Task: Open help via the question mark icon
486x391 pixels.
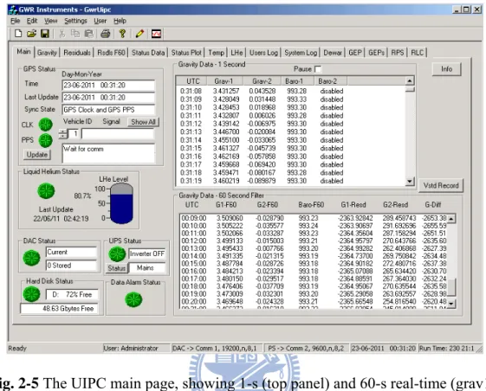Action: [122, 34]
